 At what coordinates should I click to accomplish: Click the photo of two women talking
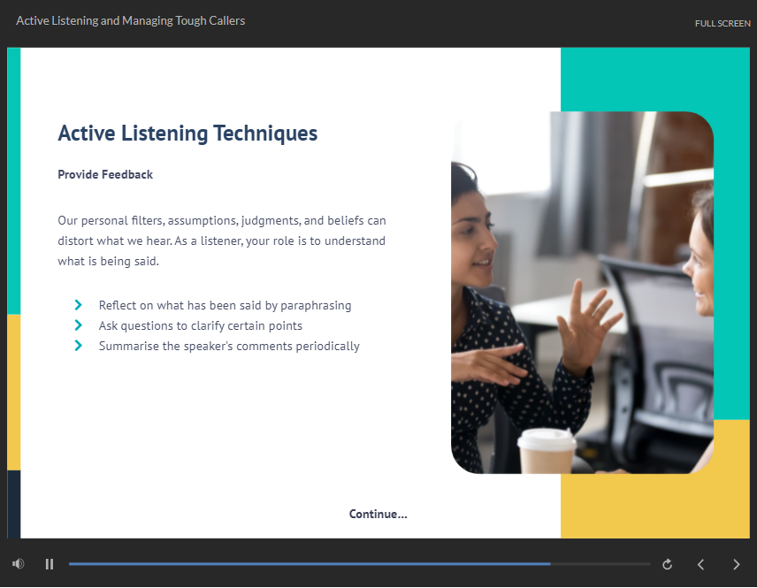point(582,292)
